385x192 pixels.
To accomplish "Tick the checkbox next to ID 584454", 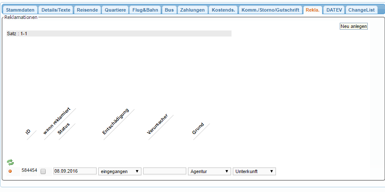I will [x=43, y=171].
